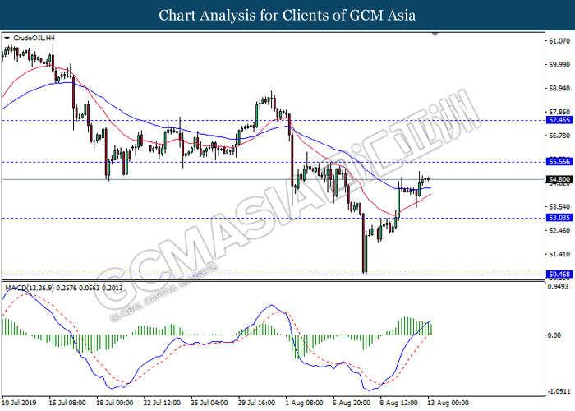Click the 5 Aug 20:00 time label

[352, 403]
